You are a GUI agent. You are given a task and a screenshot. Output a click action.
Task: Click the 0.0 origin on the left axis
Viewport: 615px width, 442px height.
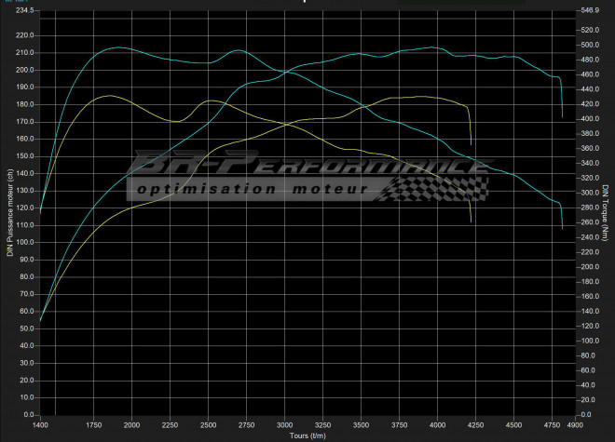click(28, 415)
